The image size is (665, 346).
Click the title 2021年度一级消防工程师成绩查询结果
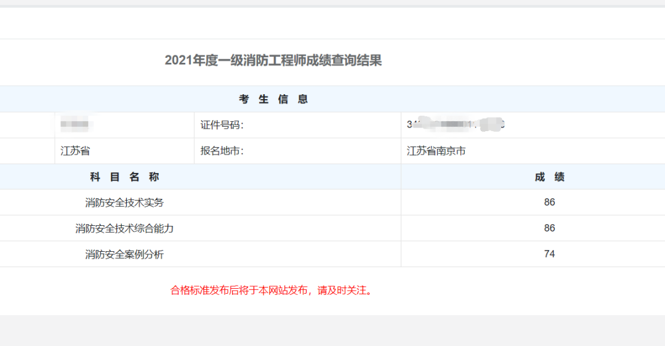pos(273,60)
